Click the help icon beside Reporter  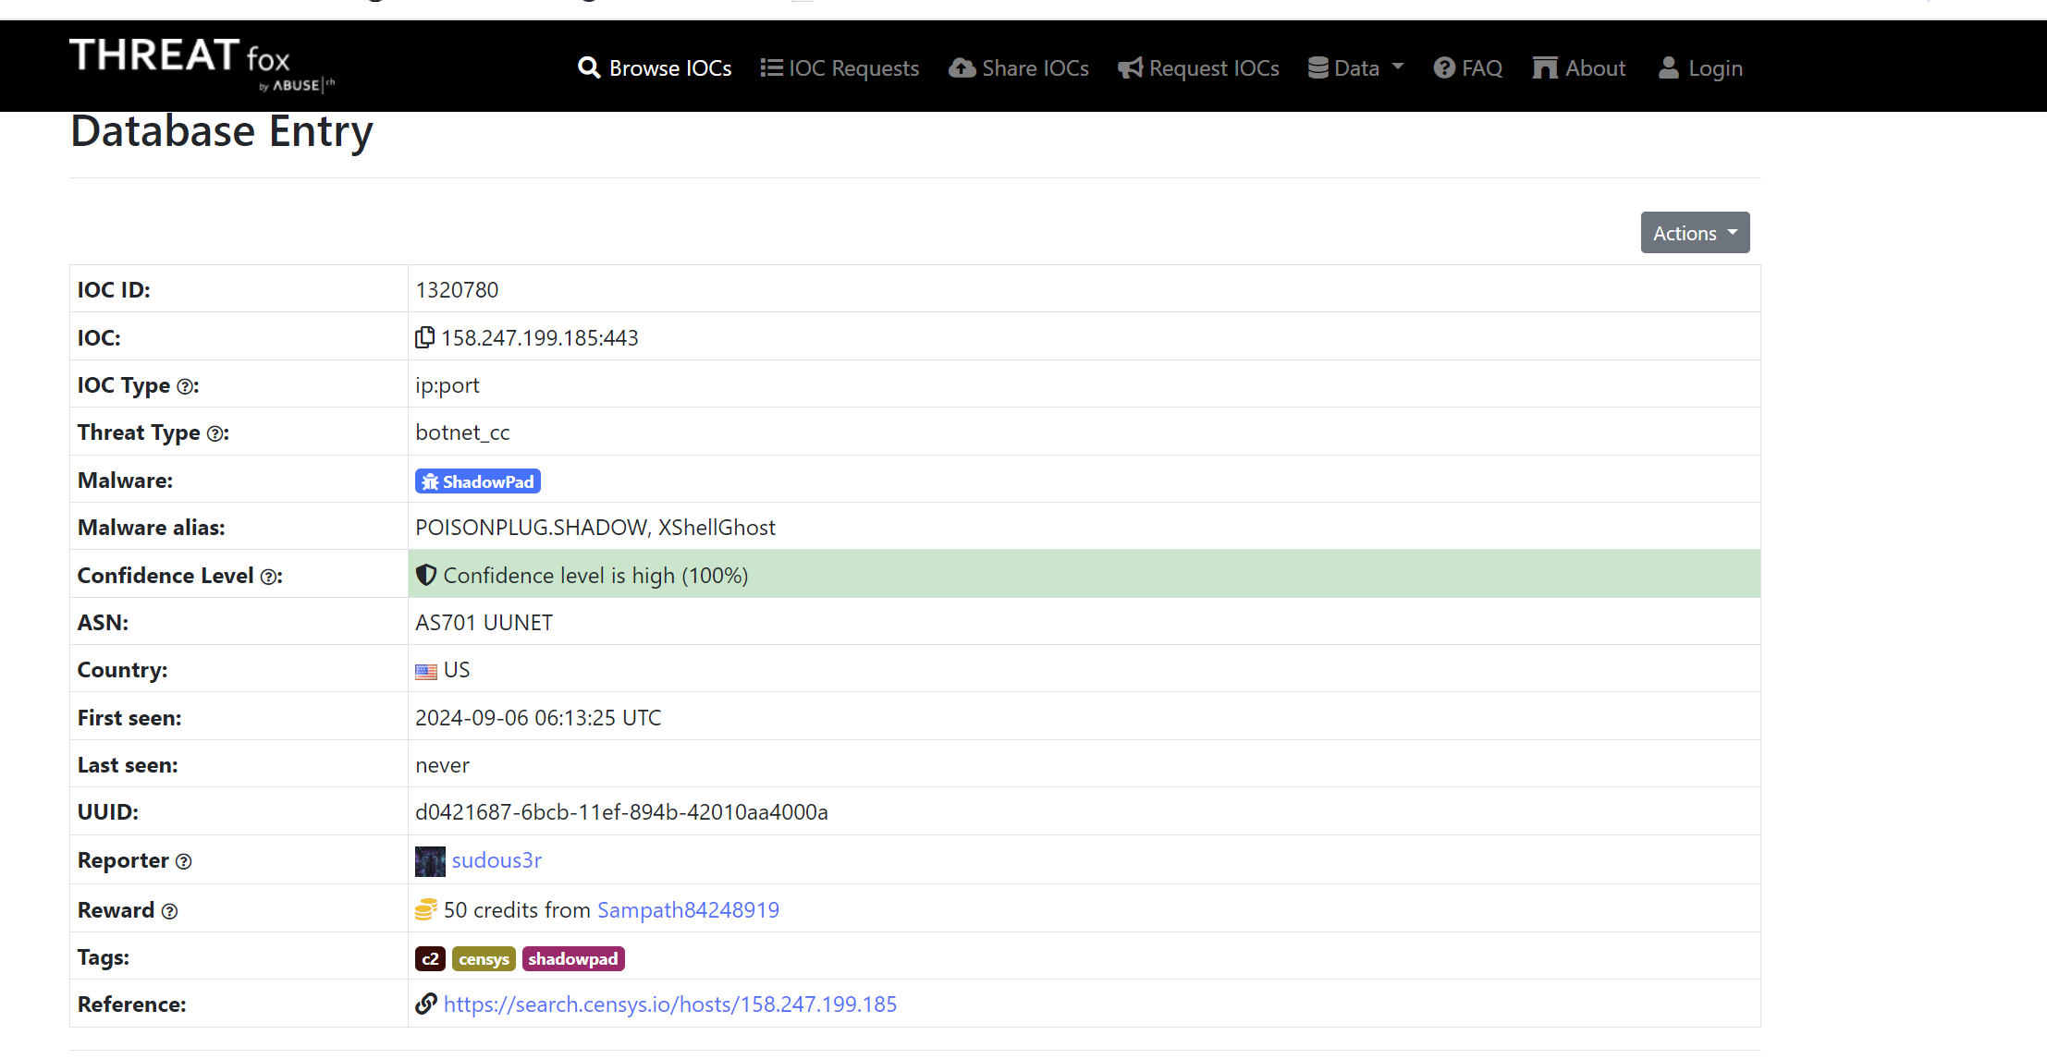184,861
